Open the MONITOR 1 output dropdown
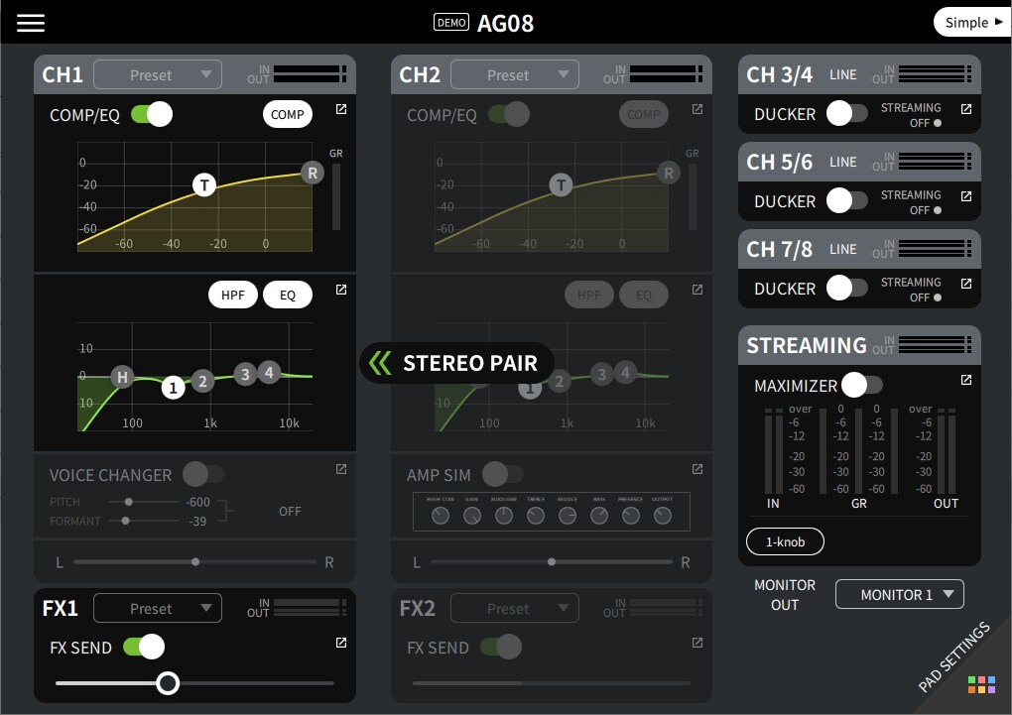This screenshot has width=1012, height=715. tap(900, 594)
